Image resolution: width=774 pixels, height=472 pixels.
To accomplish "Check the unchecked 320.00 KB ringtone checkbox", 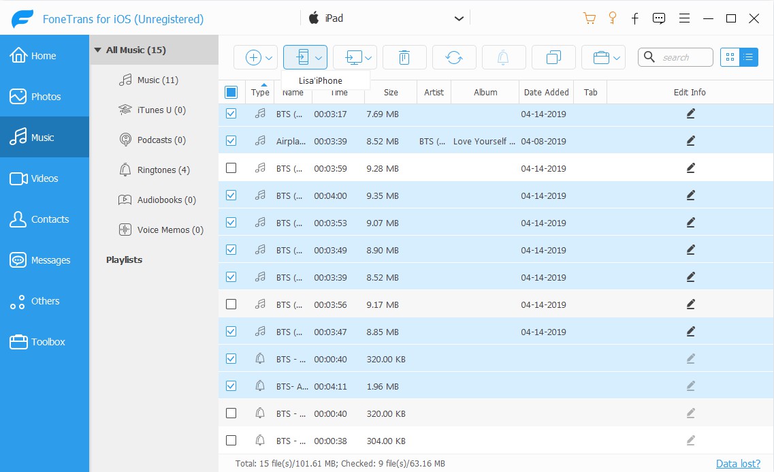I will pos(231,413).
